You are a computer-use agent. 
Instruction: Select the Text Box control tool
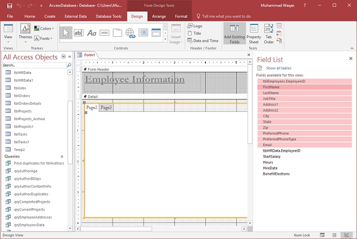[79, 33]
